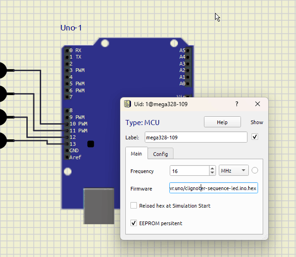Click the gray USB connector on the board
296x257 pixels.
tap(99, 206)
